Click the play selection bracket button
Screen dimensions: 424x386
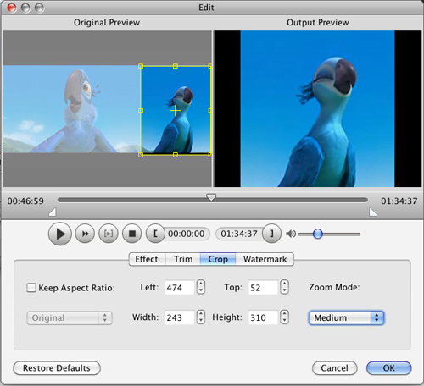109,234
